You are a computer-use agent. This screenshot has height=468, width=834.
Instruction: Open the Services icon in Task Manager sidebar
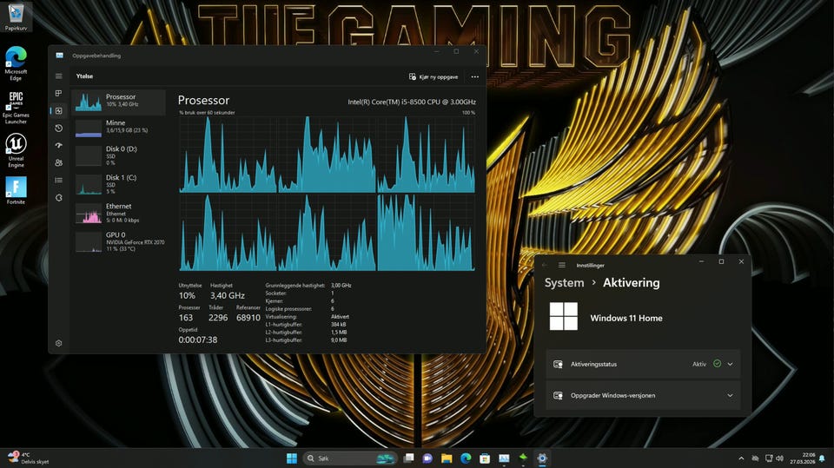coord(59,197)
